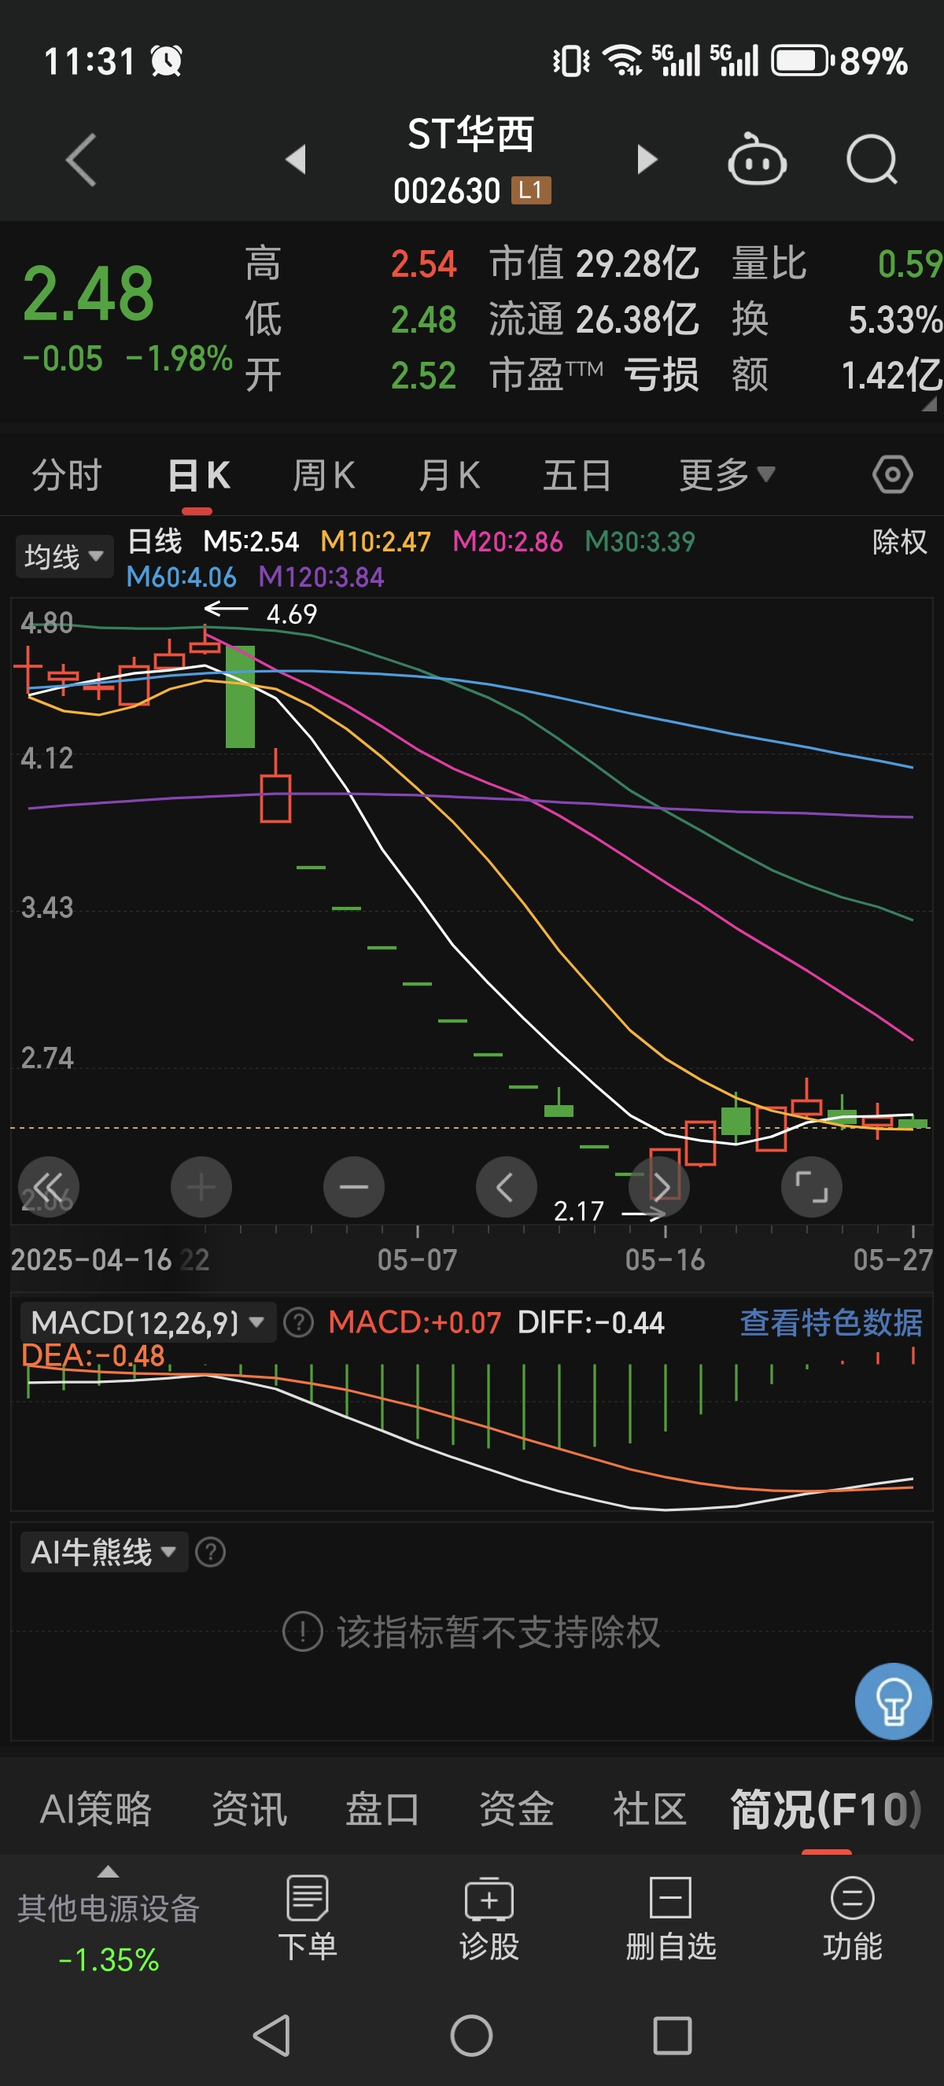Screen dimensions: 944x2086
Task: Open AI策略 tab
Action: point(95,1808)
